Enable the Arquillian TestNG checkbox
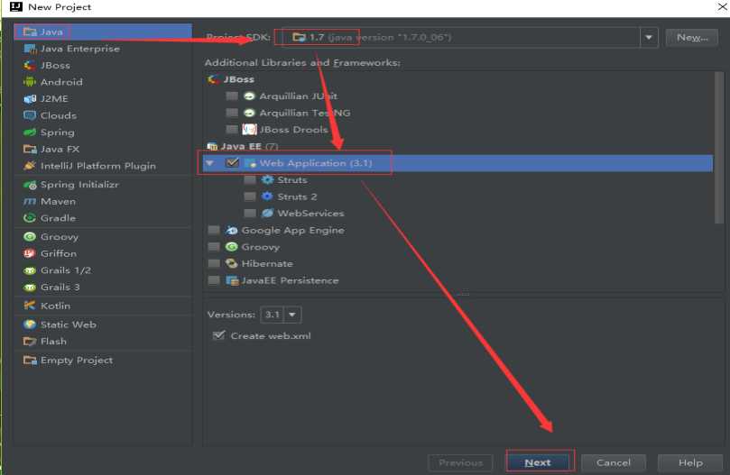Image resolution: width=730 pixels, height=475 pixels. (x=231, y=113)
